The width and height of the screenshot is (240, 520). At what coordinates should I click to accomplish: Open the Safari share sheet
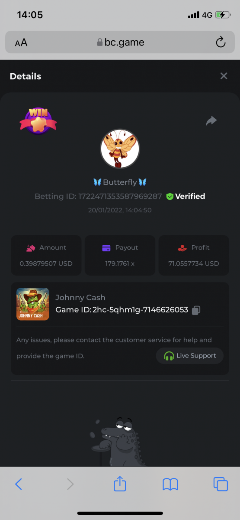[x=120, y=483]
